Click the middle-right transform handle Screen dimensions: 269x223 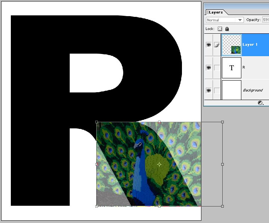pyautogui.click(x=223, y=164)
